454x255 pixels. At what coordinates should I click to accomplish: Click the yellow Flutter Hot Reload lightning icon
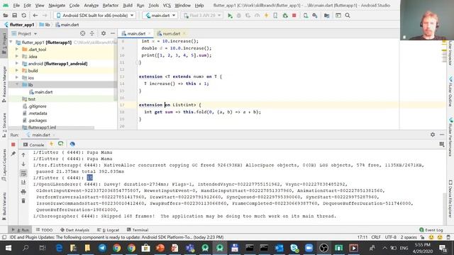pyautogui.click(x=267, y=16)
